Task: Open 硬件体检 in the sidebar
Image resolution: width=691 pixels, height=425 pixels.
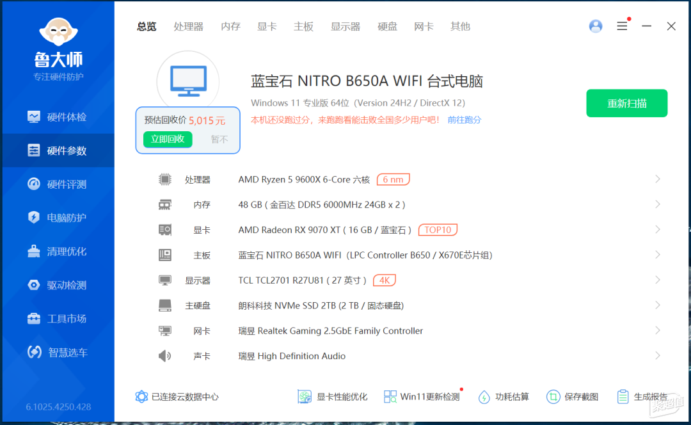Action: coord(58,117)
